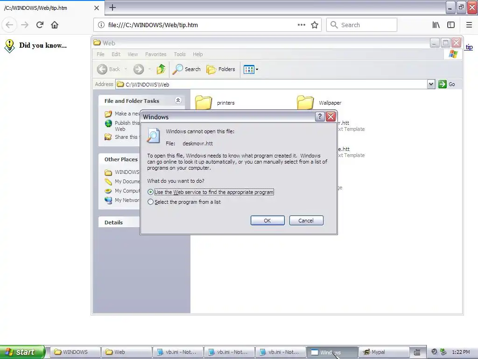Click the dialog help question mark button
The height and width of the screenshot is (359, 478).
pyautogui.click(x=319, y=116)
